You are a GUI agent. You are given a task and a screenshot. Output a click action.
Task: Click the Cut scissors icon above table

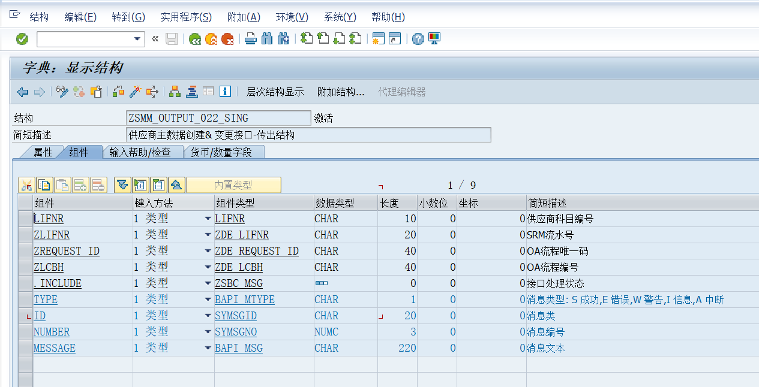click(x=26, y=185)
